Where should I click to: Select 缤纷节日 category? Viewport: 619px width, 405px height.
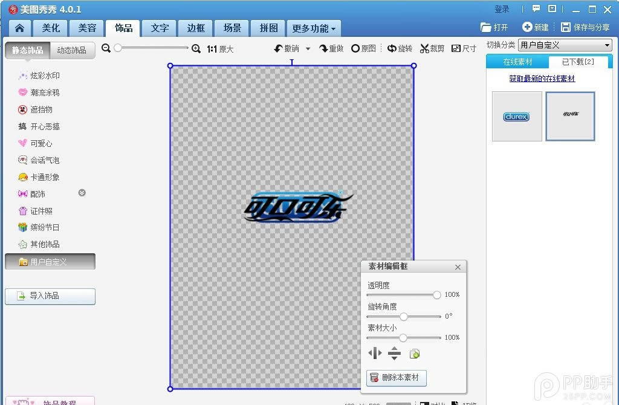tap(39, 227)
